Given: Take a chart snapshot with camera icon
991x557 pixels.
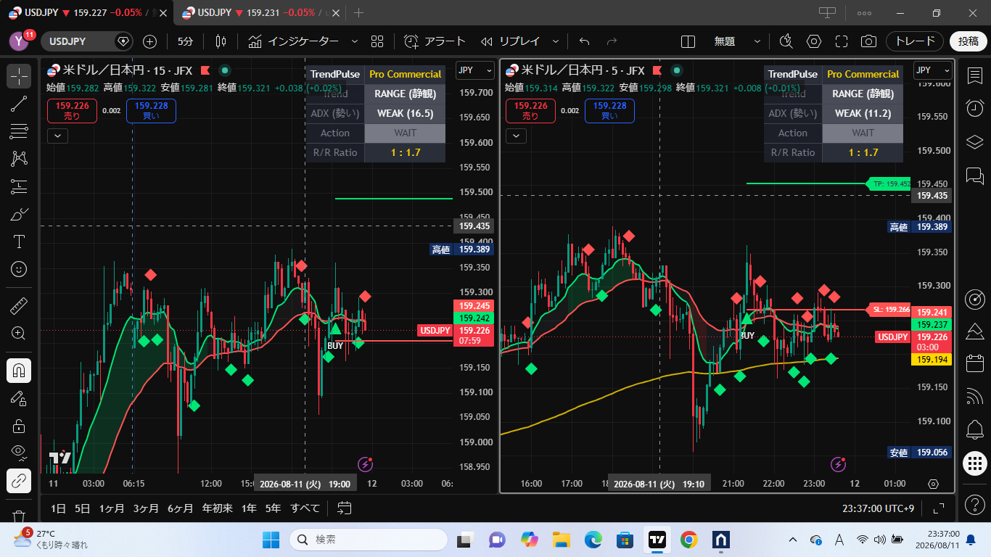Looking at the screenshot, I should tap(868, 41).
